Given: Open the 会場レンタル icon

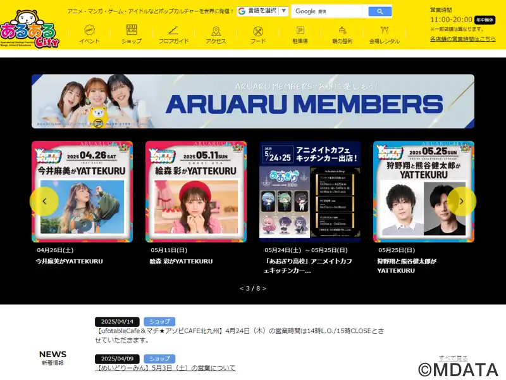Looking at the screenshot, I should pos(385,30).
